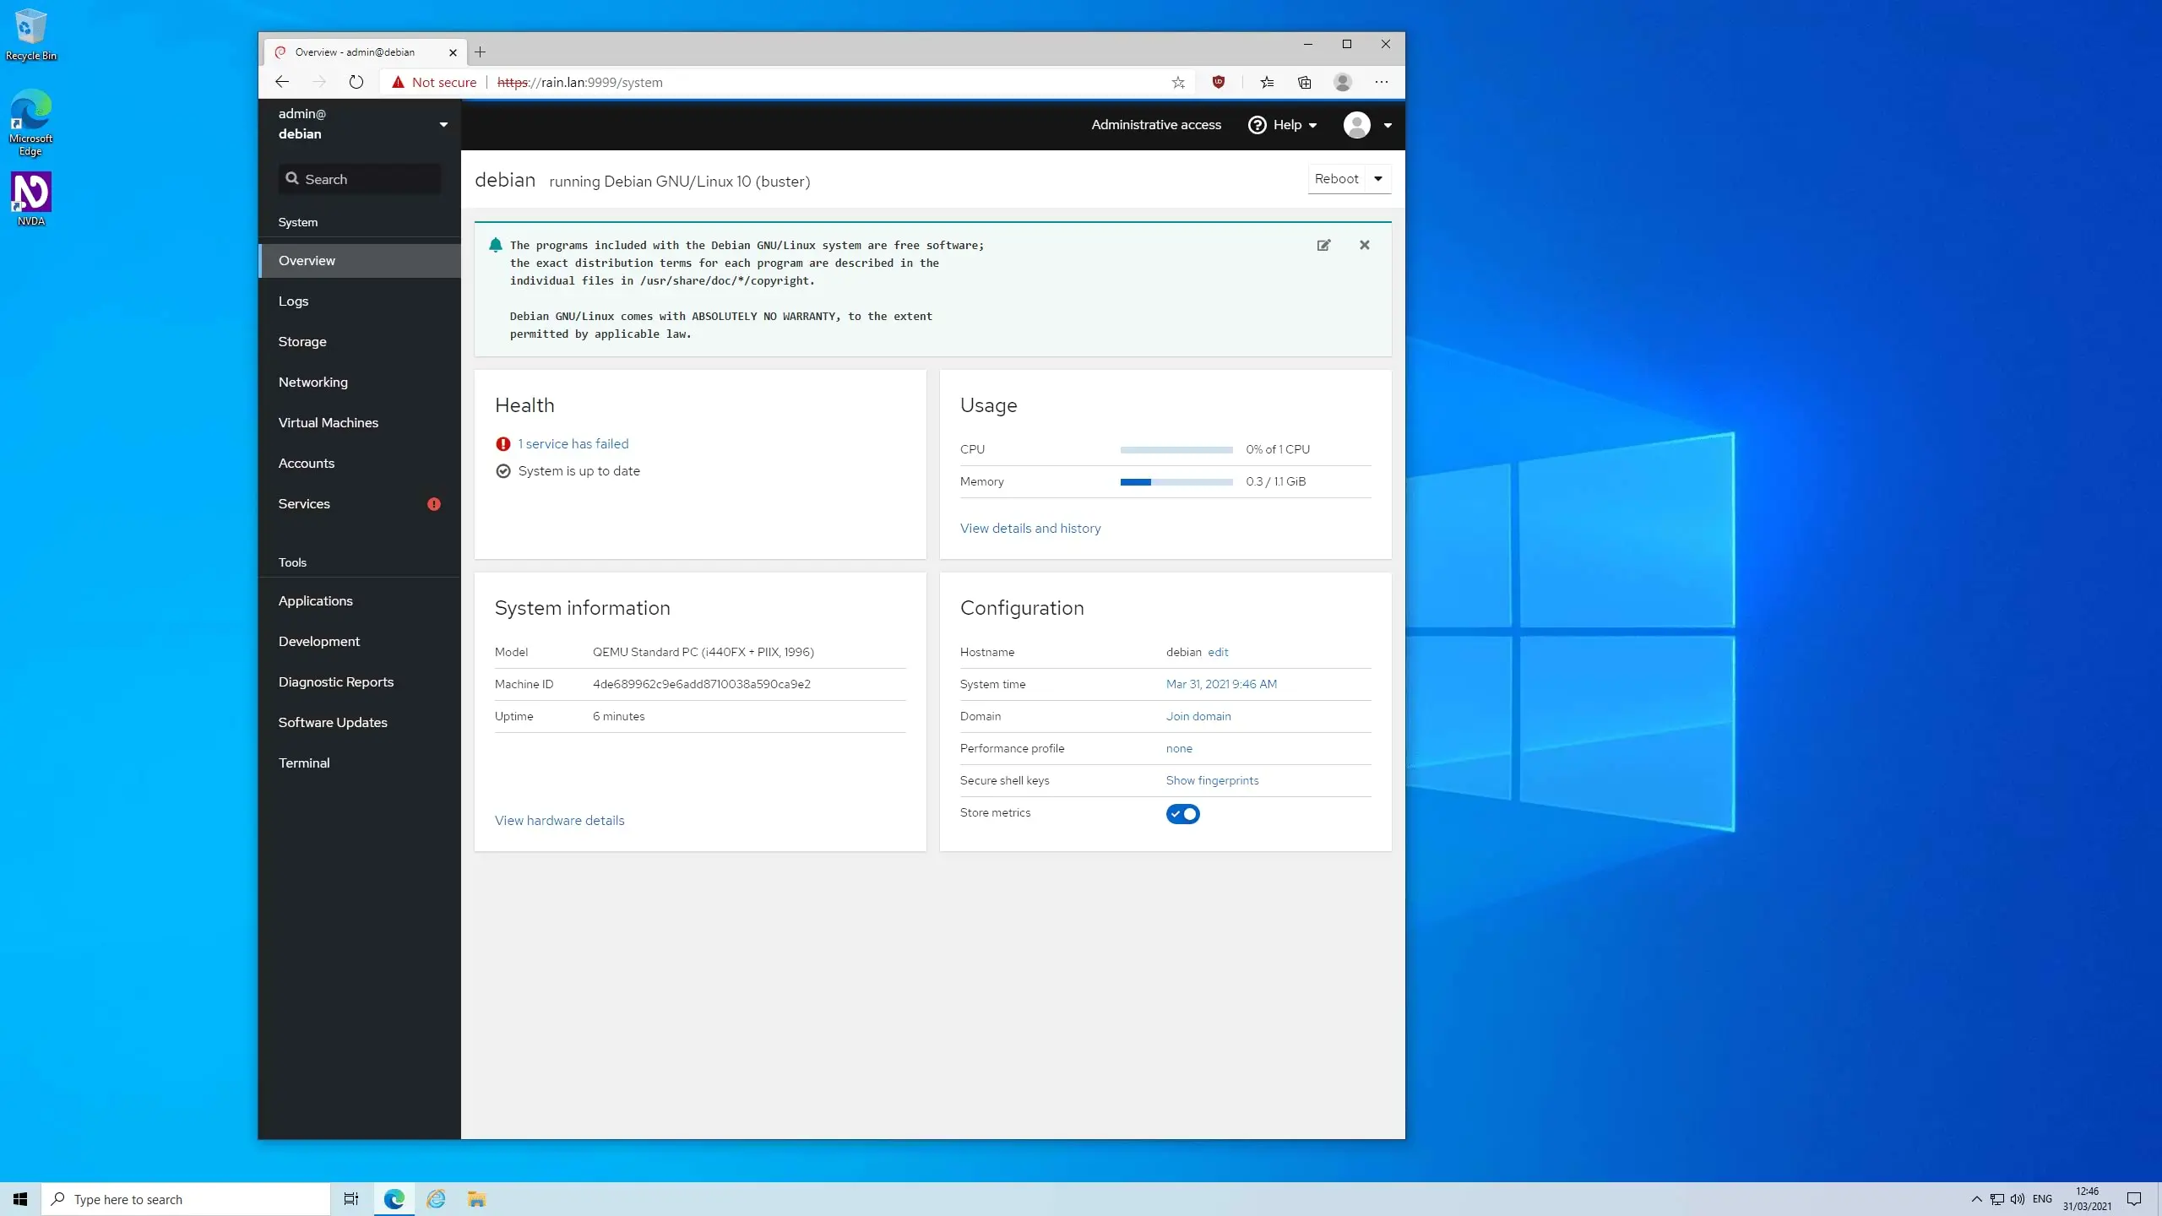This screenshot has width=2162, height=1216.
Task: Reload the page using the refresh icon
Action: pos(356,82)
